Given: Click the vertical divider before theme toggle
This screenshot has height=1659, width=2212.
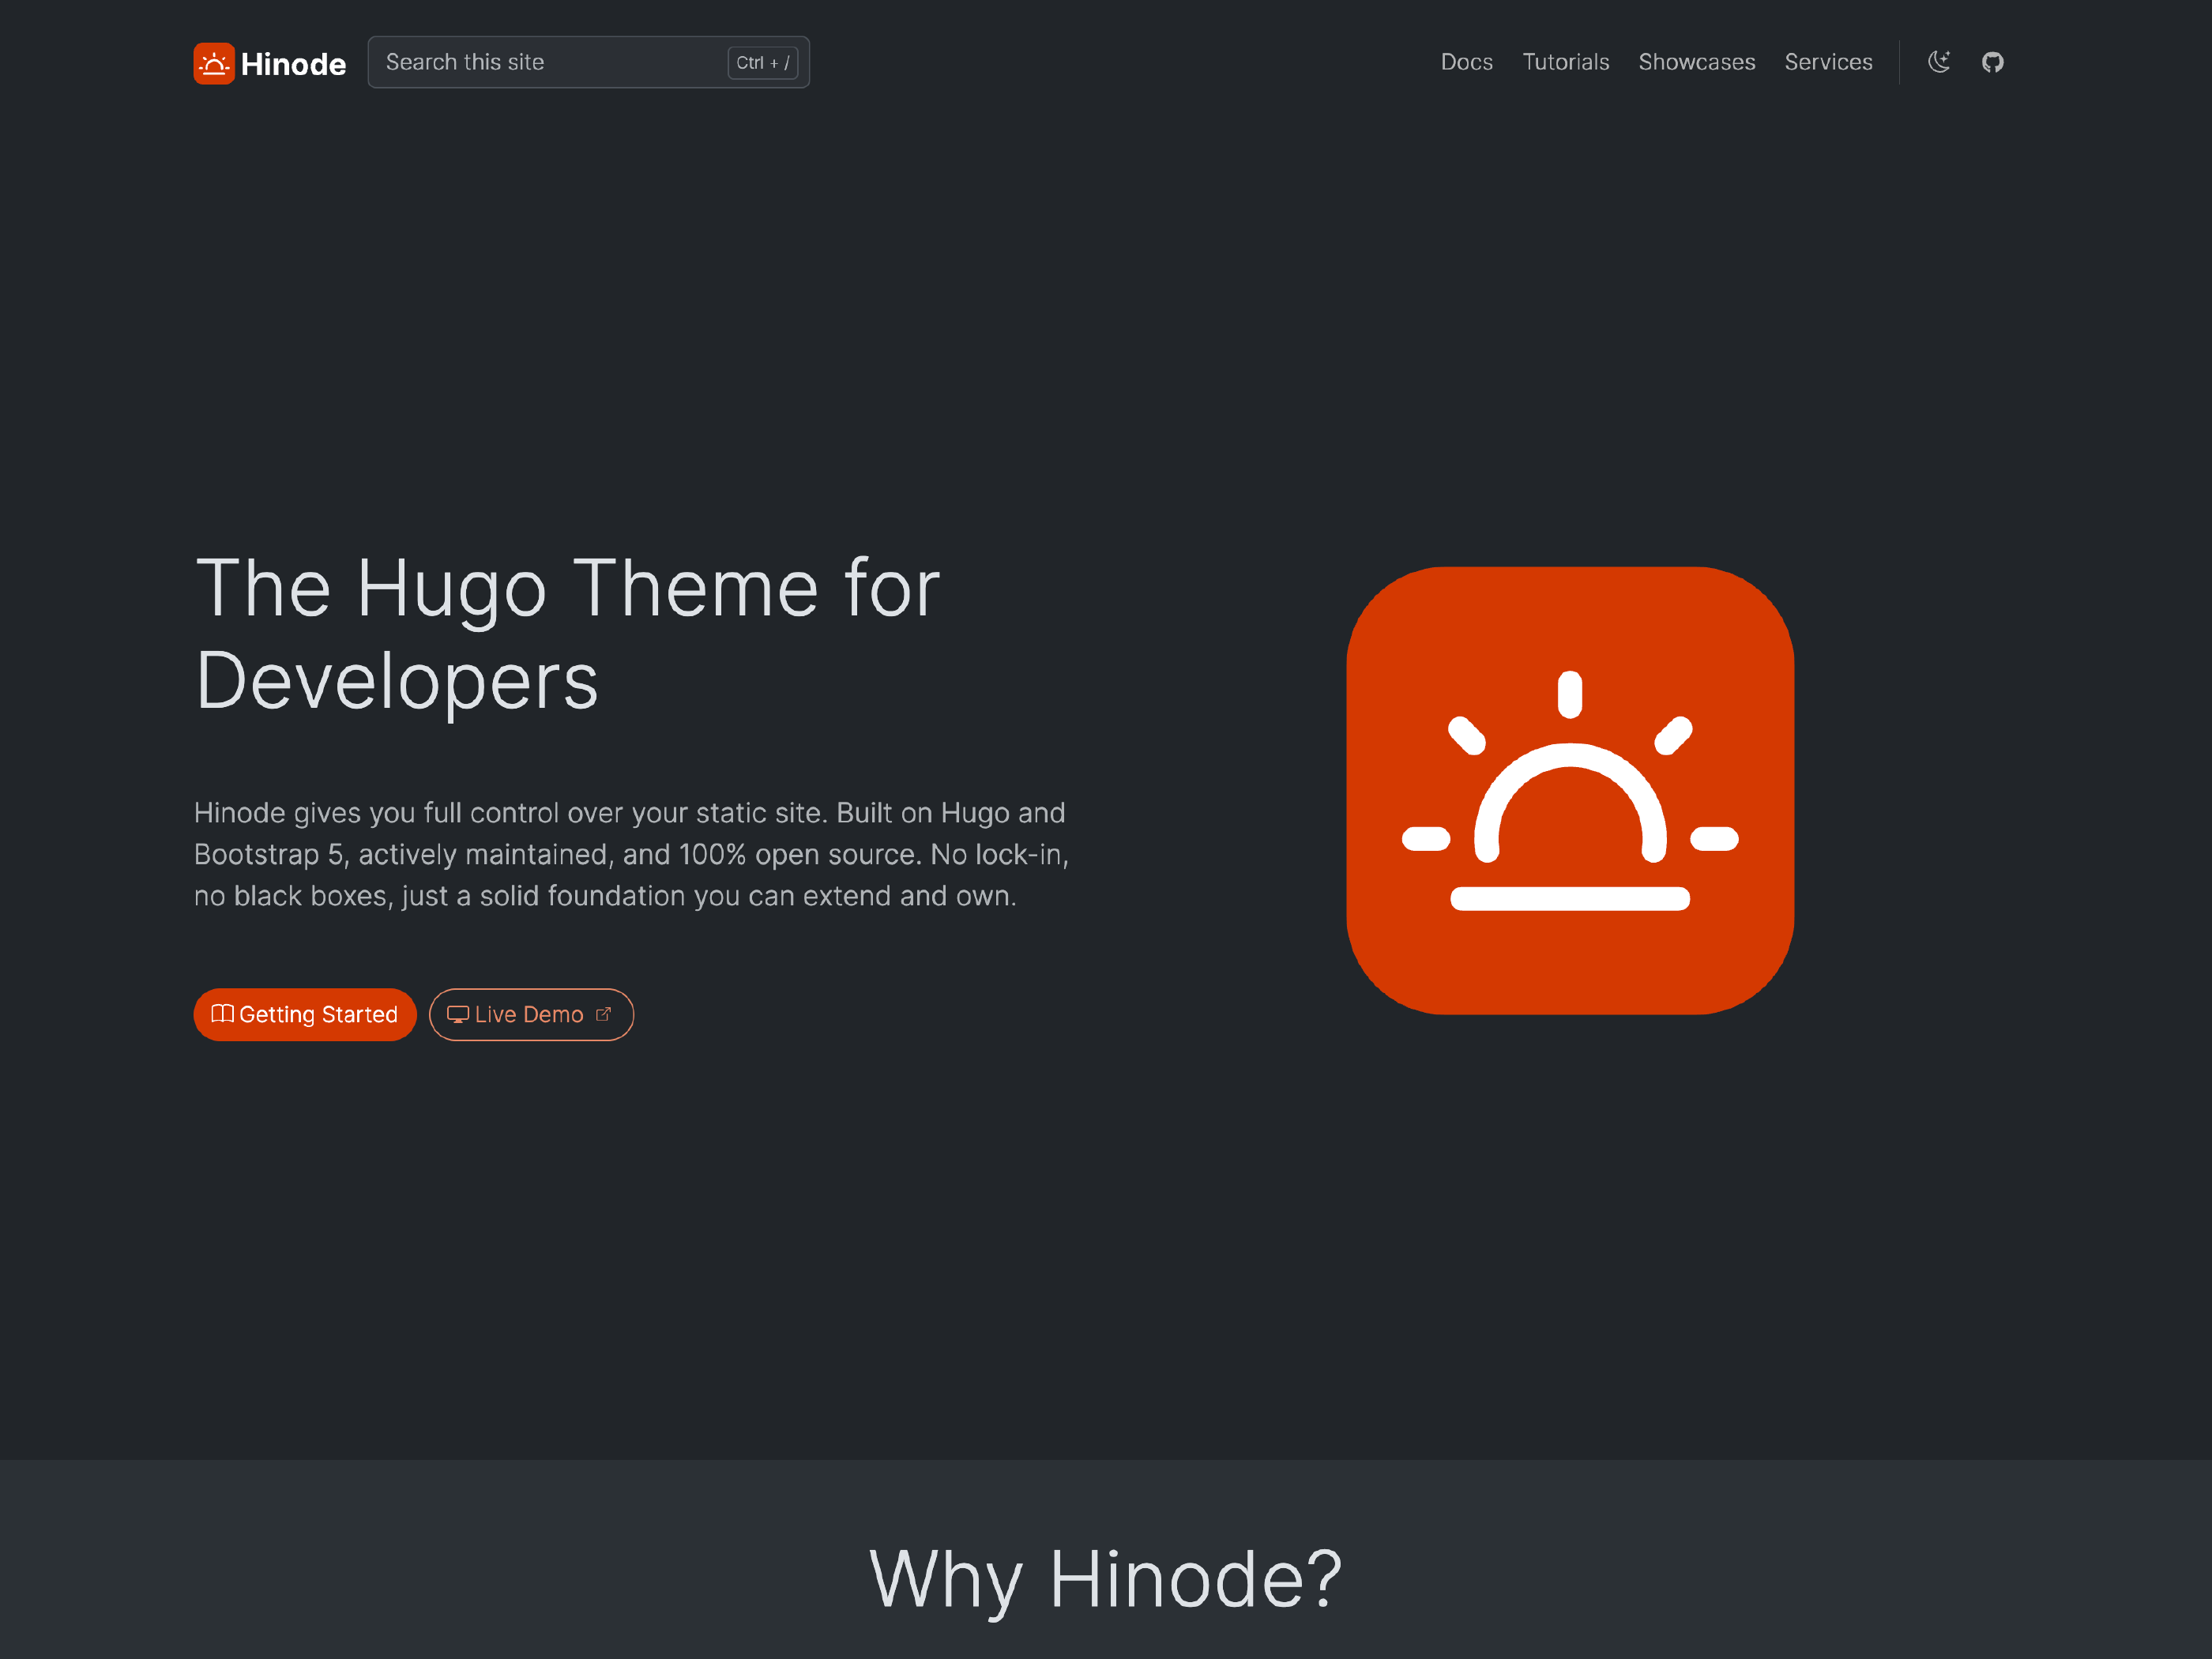Looking at the screenshot, I should click(1899, 62).
